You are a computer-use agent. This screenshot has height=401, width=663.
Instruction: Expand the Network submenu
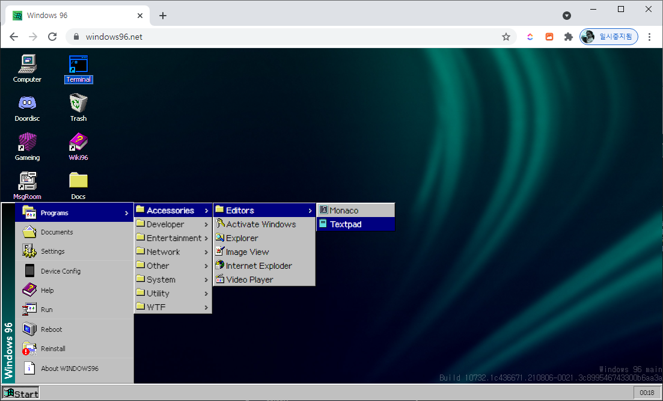point(173,252)
